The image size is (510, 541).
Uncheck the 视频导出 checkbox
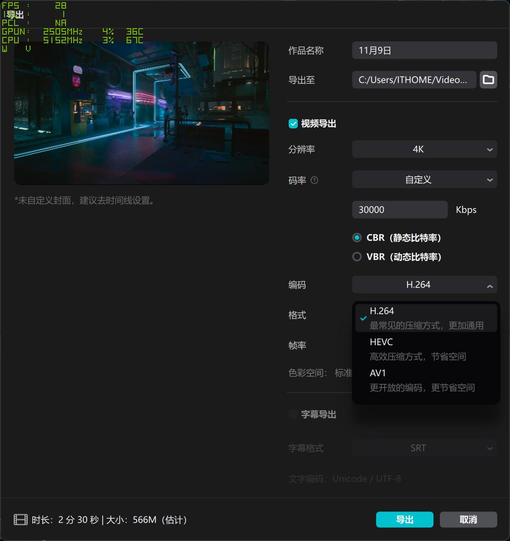coord(293,123)
